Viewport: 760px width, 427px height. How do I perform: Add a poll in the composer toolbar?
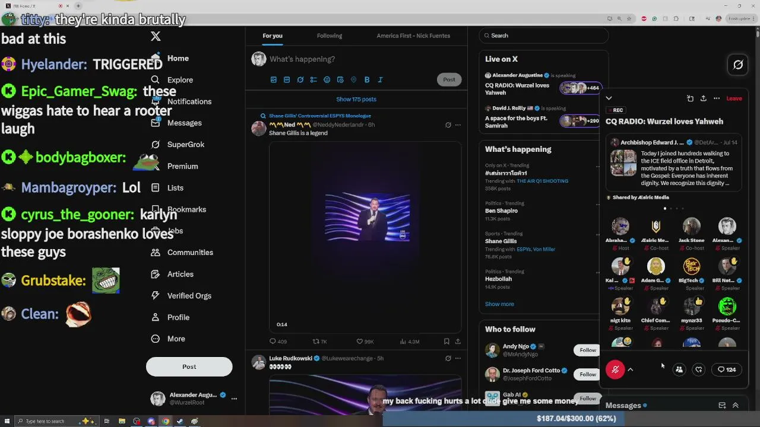(313, 79)
